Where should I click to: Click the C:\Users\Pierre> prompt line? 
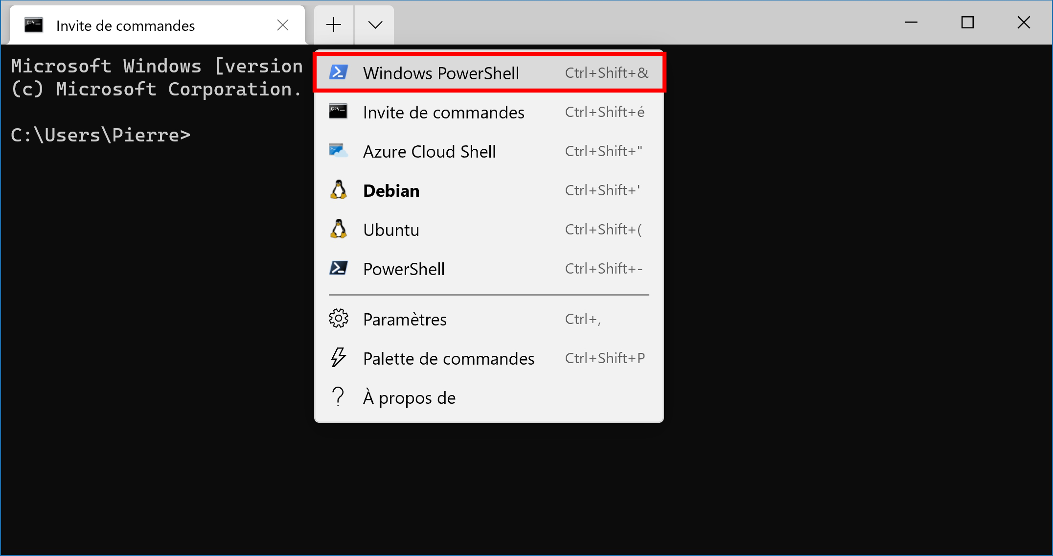(101, 135)
